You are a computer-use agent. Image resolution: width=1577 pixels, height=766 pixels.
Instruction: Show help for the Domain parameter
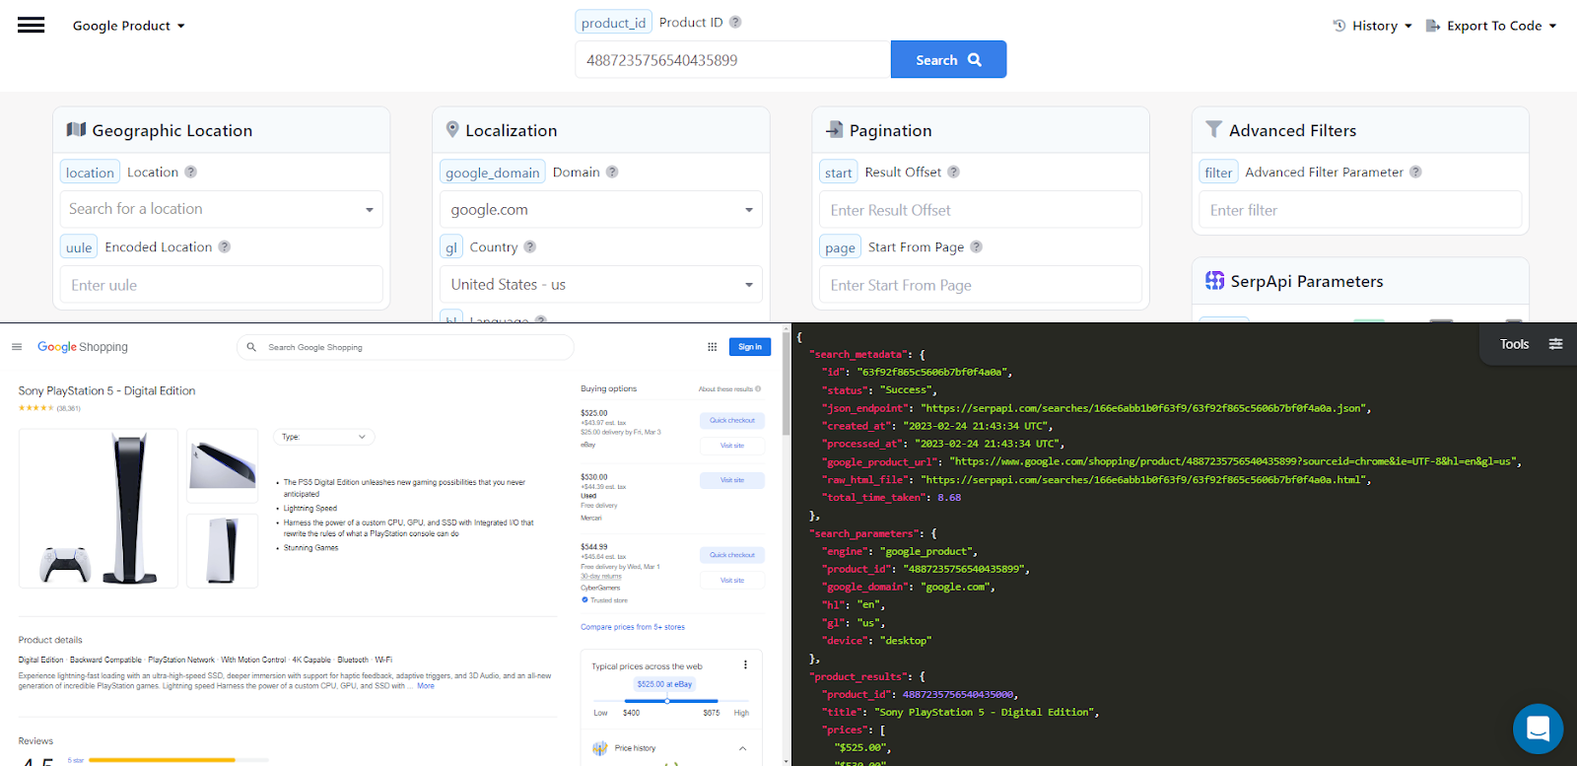point(612,172)
